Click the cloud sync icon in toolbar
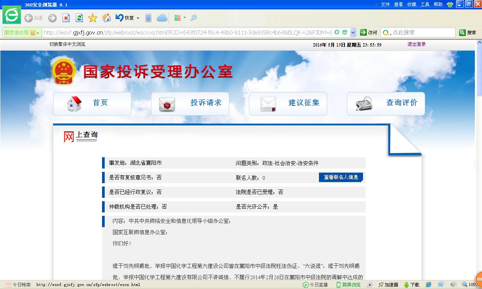 (162, 18)
